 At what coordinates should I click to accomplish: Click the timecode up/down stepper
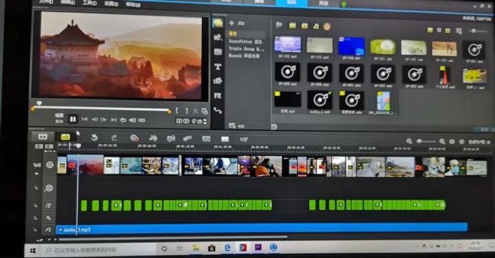coord(205,121)
